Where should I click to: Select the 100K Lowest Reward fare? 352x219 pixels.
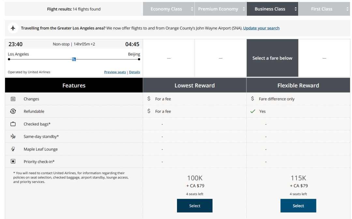click(195, 206)
